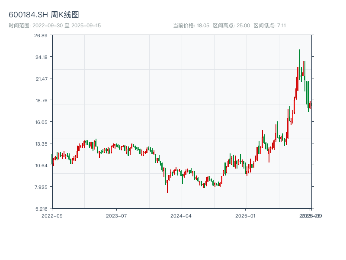Click the lowest red candlestick near 7.11

click(167, 187)
